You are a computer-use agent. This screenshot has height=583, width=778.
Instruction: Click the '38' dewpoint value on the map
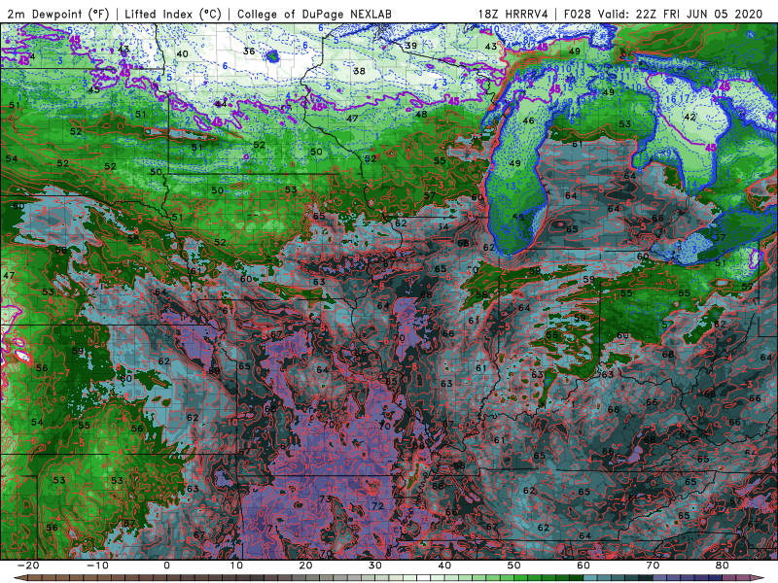click(359, 71)
